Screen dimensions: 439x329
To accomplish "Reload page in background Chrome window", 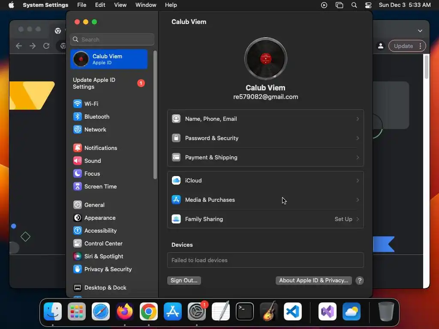I will (x=46, y=46).
